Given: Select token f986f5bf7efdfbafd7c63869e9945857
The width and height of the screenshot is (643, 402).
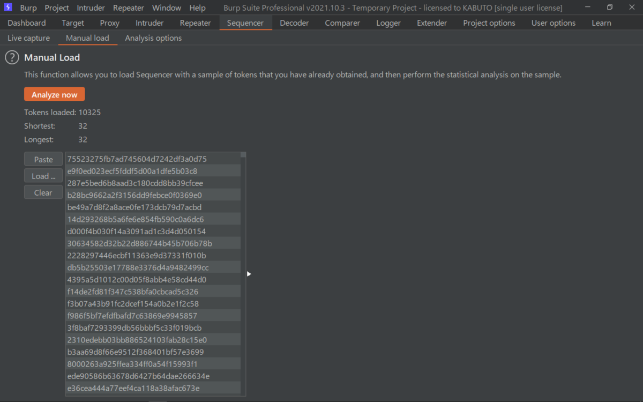Looking at the screenshot, I should (153, 316).
